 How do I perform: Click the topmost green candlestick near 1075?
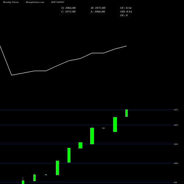[127, 113]
